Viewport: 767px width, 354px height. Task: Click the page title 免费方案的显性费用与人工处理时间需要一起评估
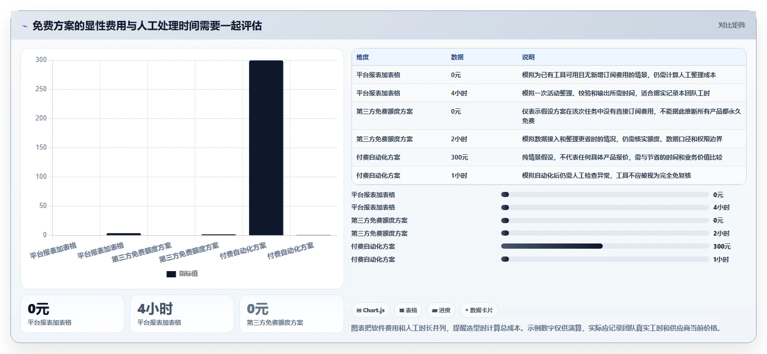147,26
